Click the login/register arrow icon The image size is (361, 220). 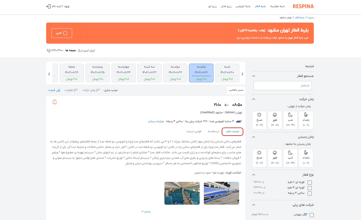[48, 6]
